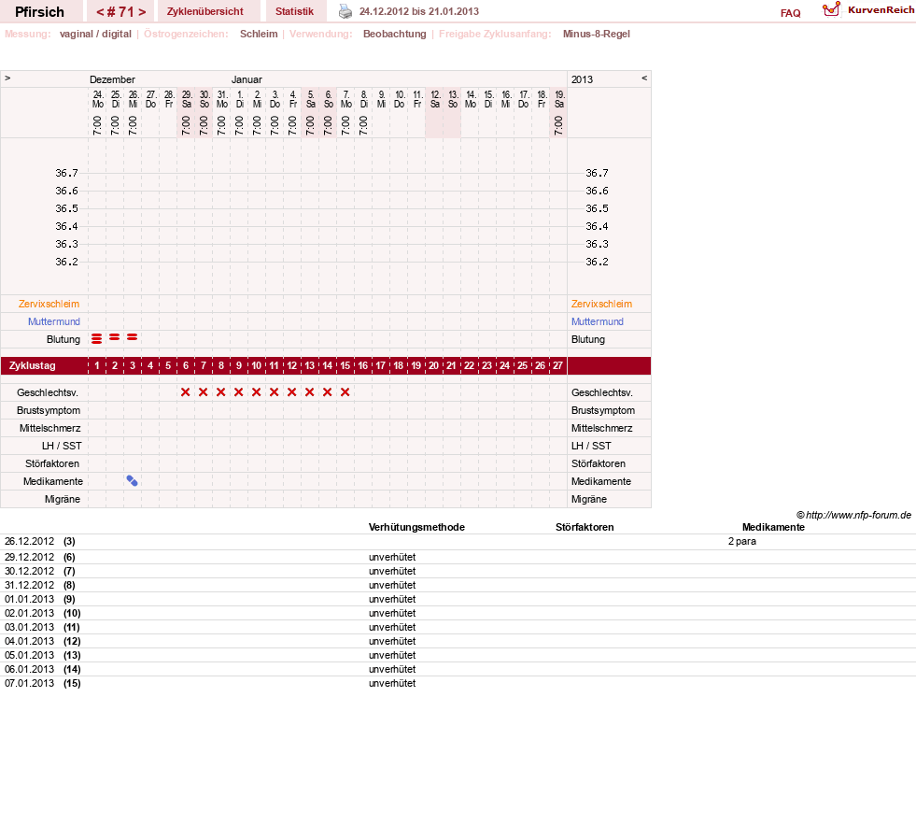Click the bleeding icon on cycle day 2
The width and height of the screenshot is (916, 825).
pyautogui.click(x=115, y=336)
